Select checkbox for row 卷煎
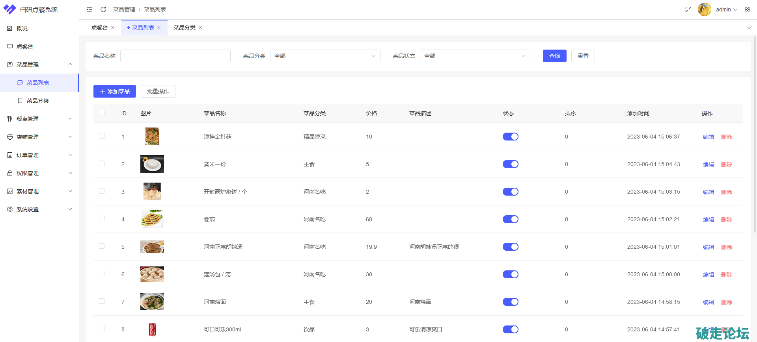The height and width of the screenshot is (342, 757). [x=102, y=219]
